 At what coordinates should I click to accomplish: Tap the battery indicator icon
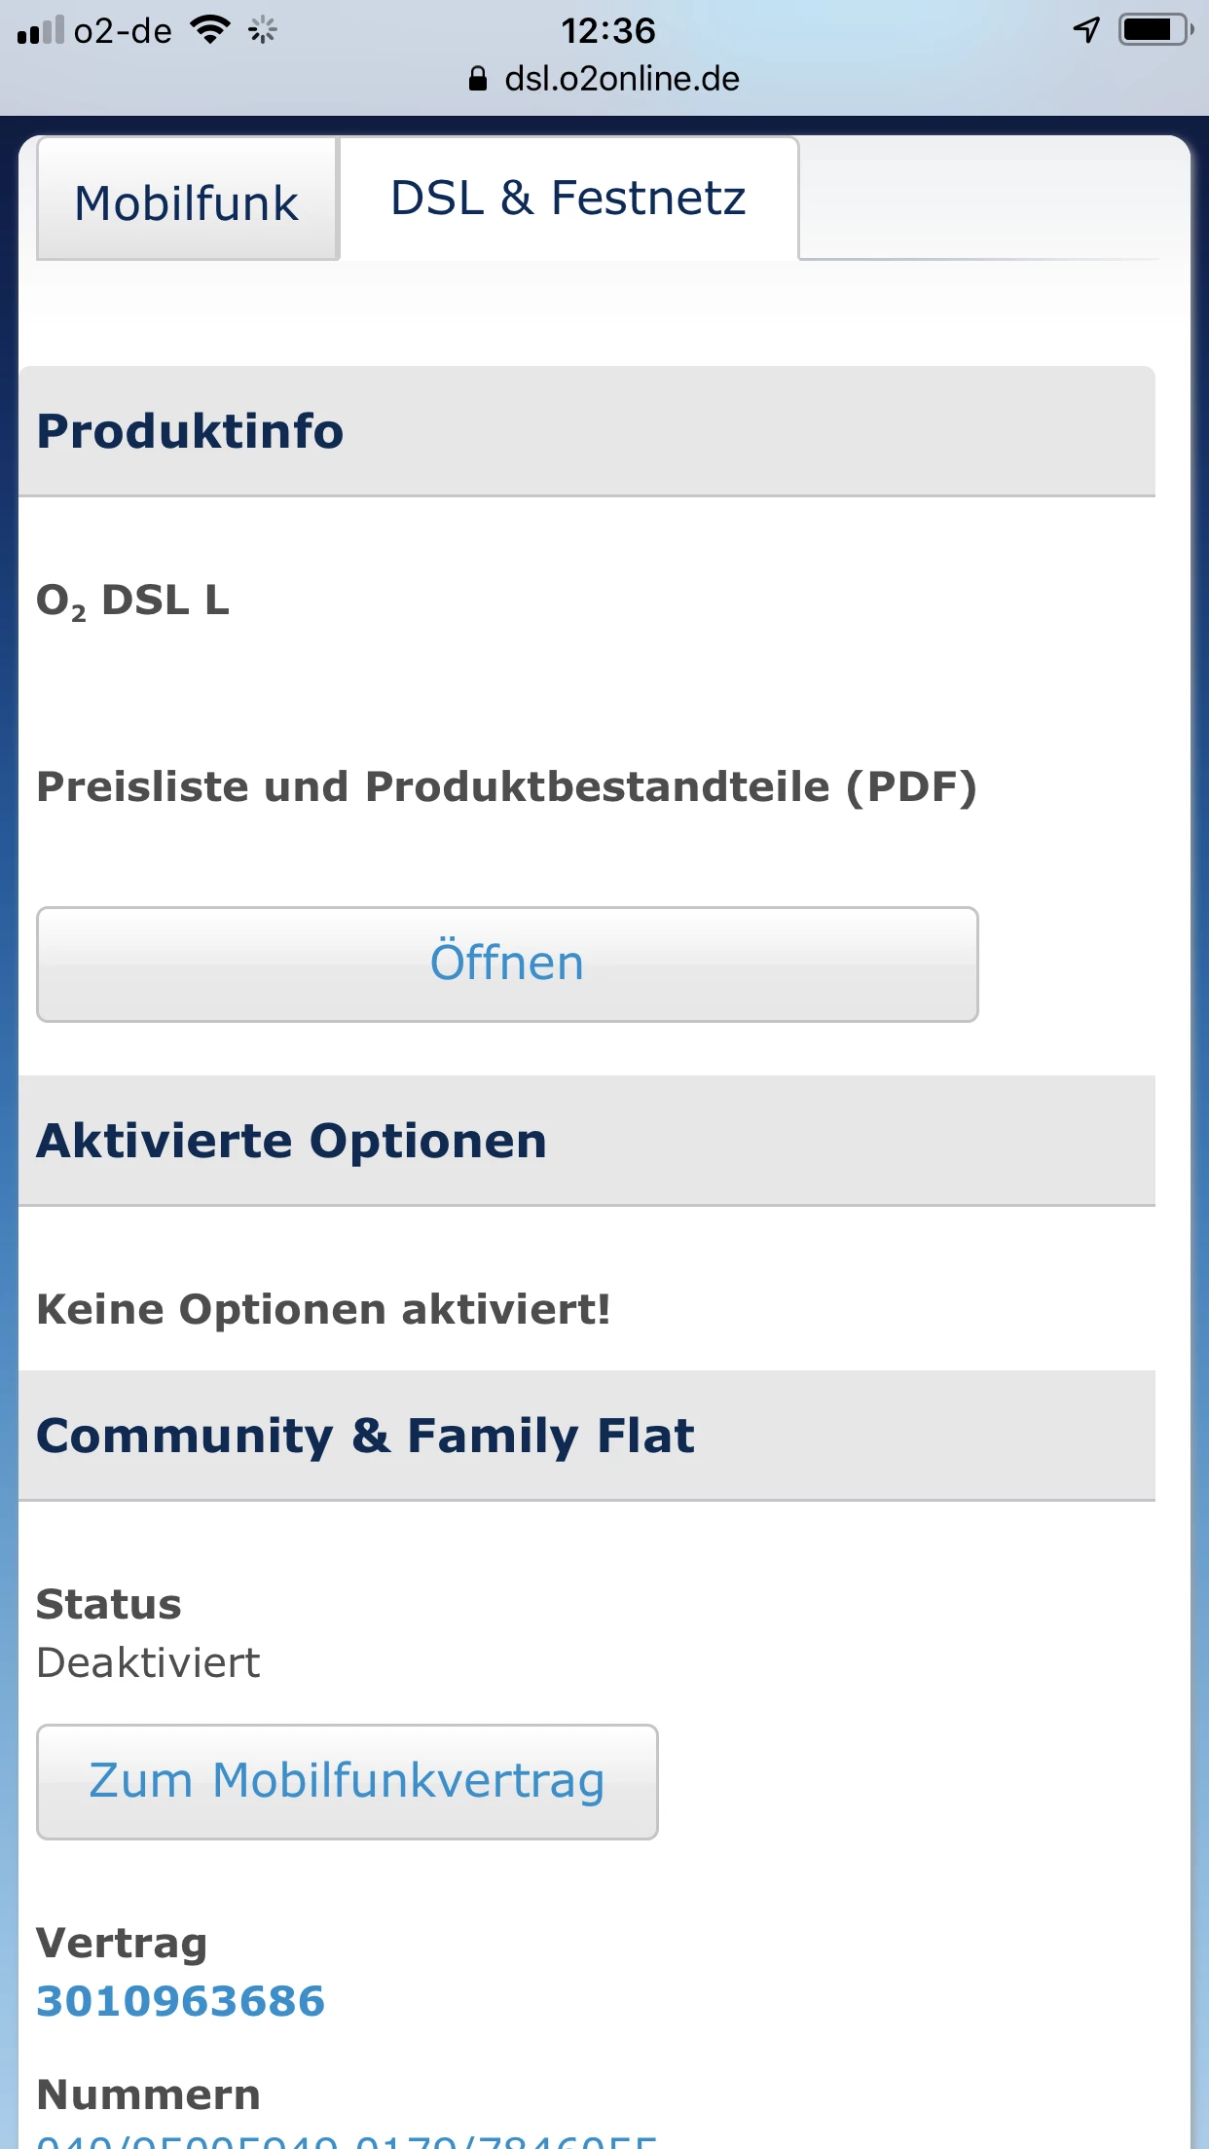[1154, 30]
